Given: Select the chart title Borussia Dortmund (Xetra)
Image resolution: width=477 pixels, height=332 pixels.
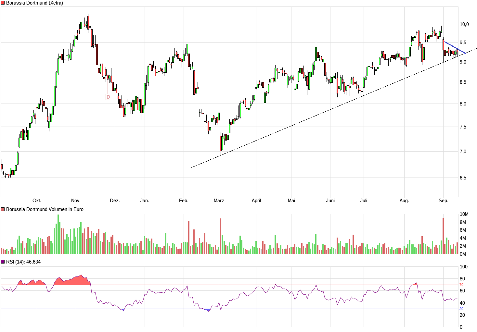Looking at the screenshot, I should pyautogui.click(x=34, y=3).
